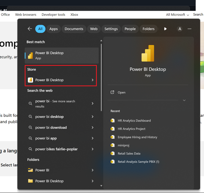
Task: Open Retail Sales Data recent file
Action: pyautogui.click(x=129, y=154)
